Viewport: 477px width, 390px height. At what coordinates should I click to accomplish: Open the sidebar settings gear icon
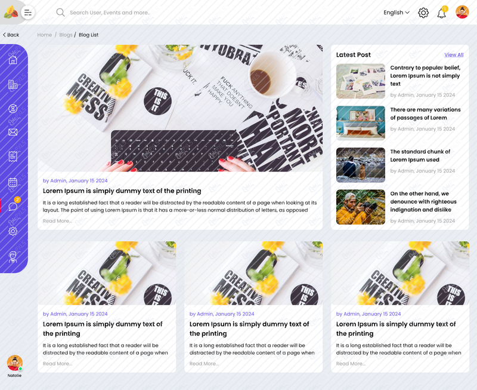pos(13,231)
